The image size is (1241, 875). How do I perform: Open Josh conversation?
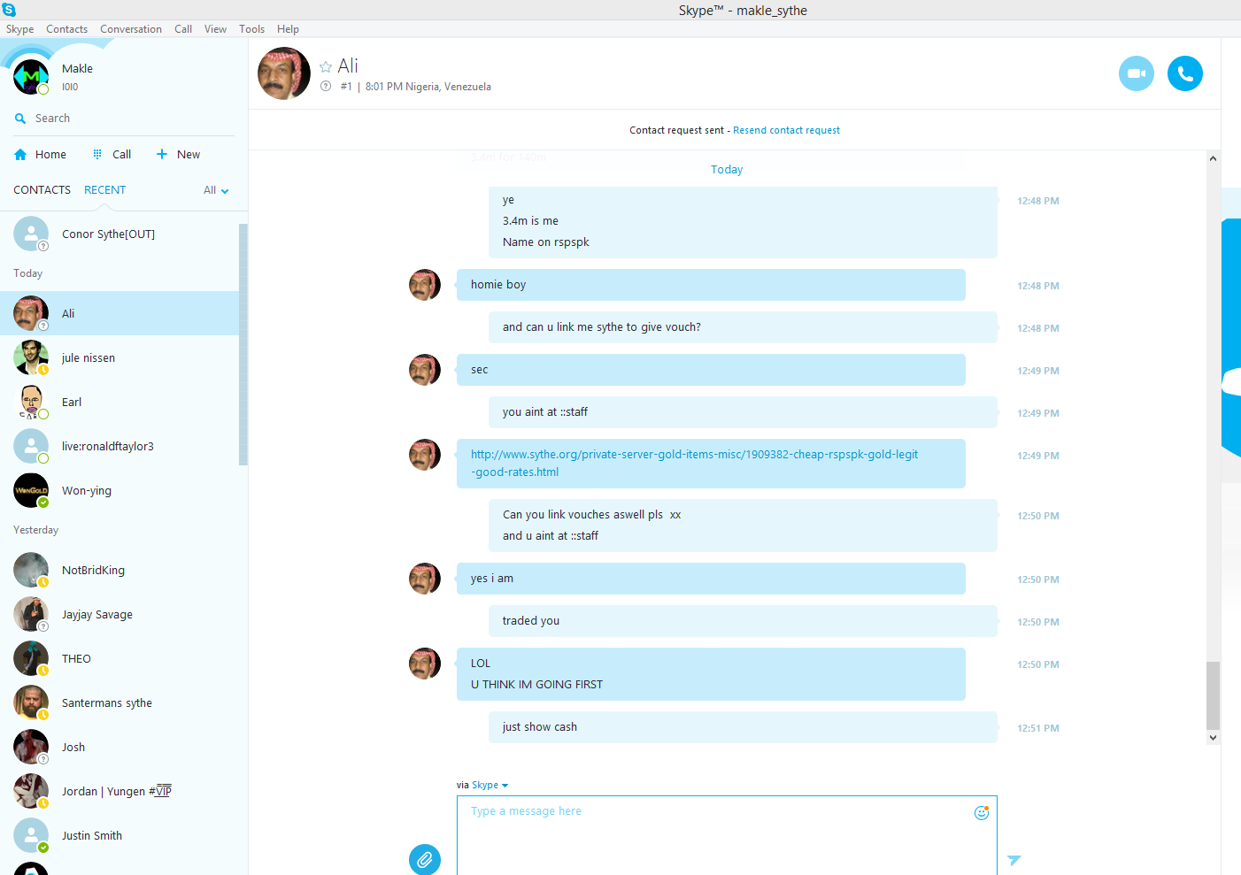click(119, 747)
